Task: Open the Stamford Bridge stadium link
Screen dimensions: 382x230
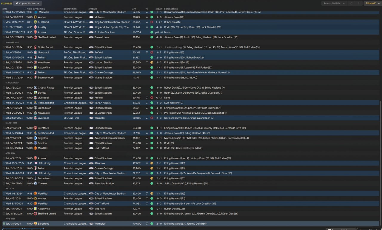Action: point(104,183)
